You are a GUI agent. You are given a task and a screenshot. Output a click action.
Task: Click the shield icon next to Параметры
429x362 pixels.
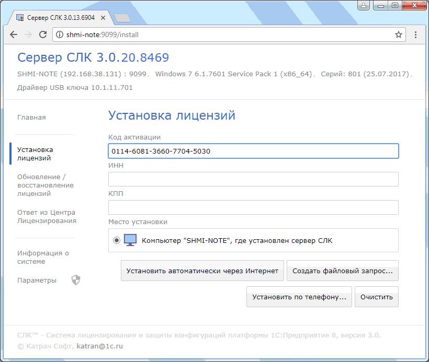76,280
